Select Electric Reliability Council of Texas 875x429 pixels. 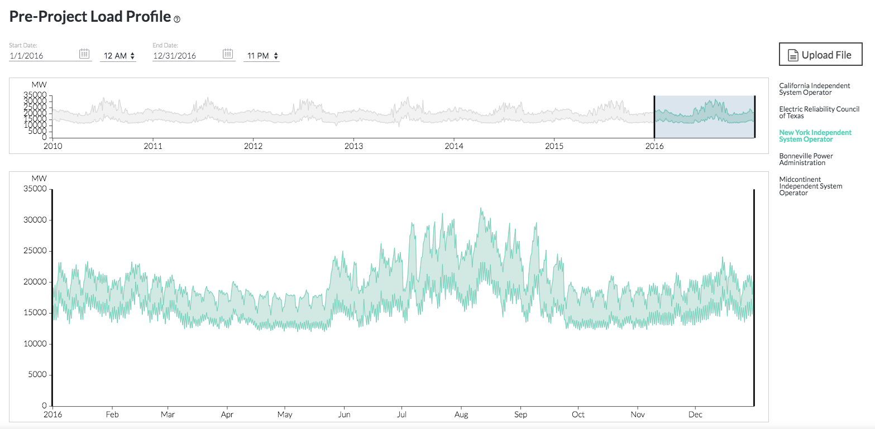819,112
